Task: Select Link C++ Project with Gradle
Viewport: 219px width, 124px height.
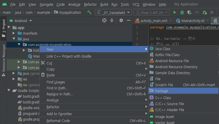Action: coord(94,56)
